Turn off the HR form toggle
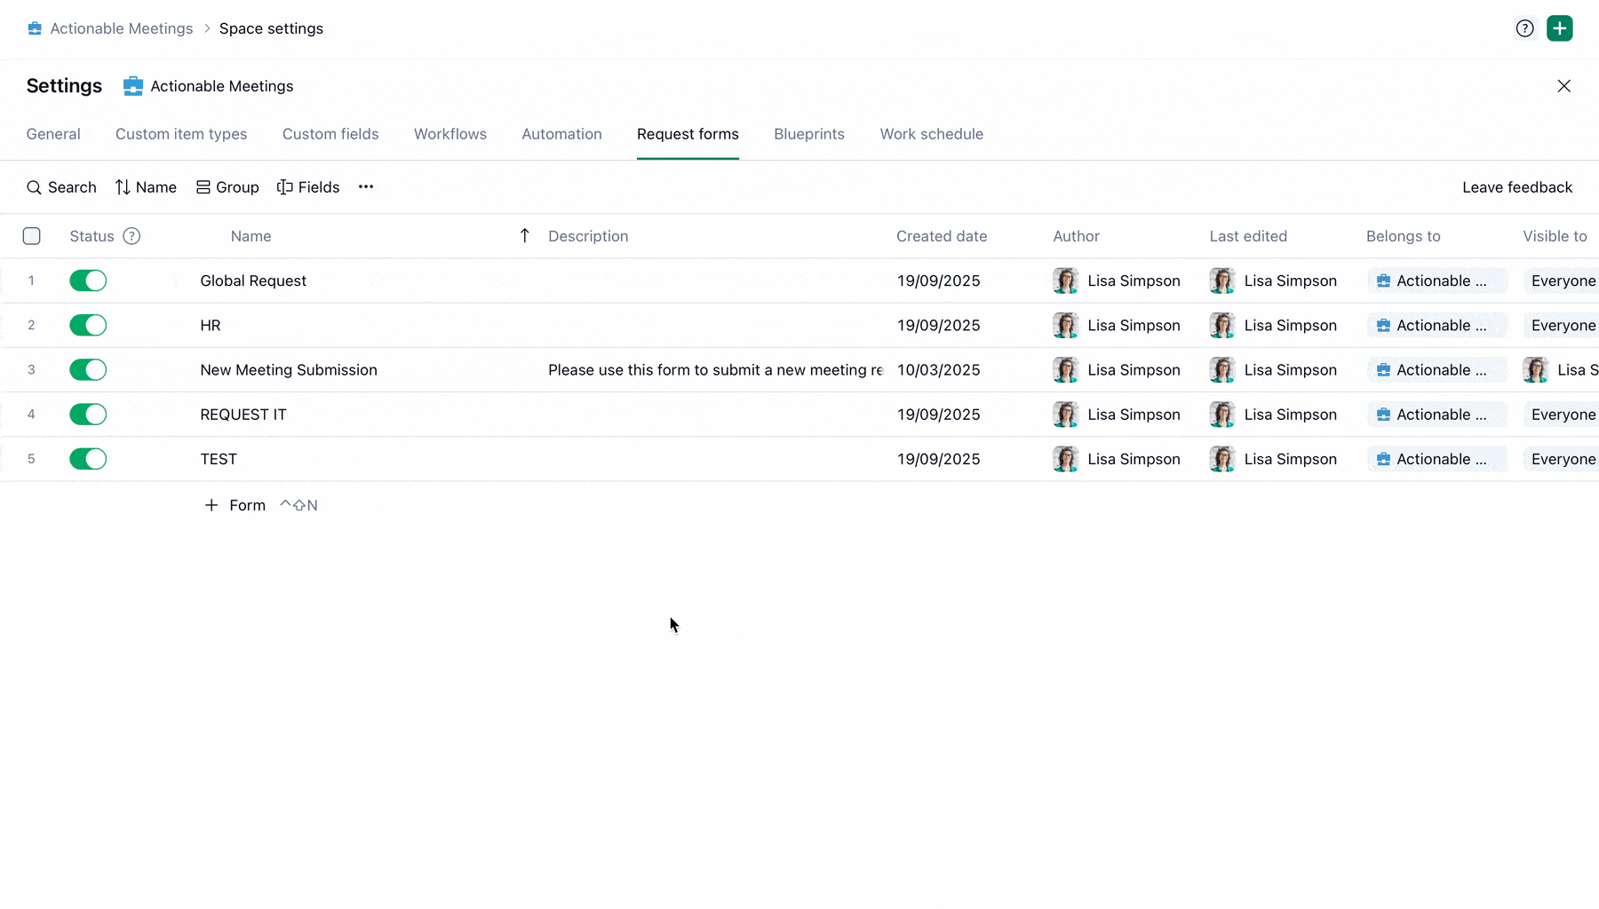1599x909 pixels. [x=88, y=326]
